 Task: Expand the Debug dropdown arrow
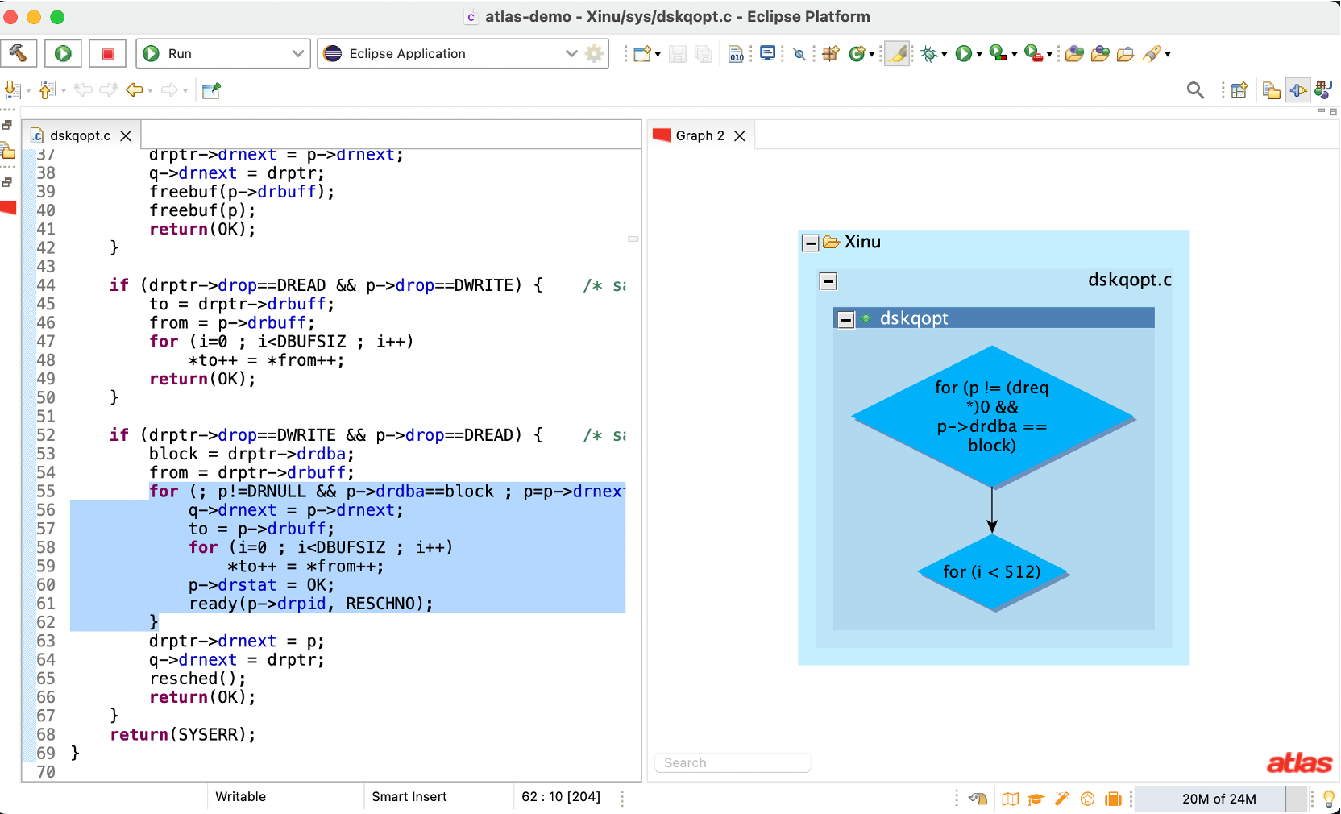point(945,55)
